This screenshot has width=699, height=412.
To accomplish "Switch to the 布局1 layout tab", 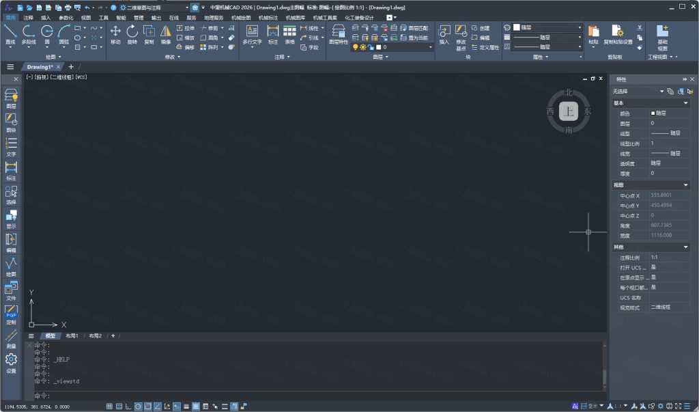I will click(72, 336).
